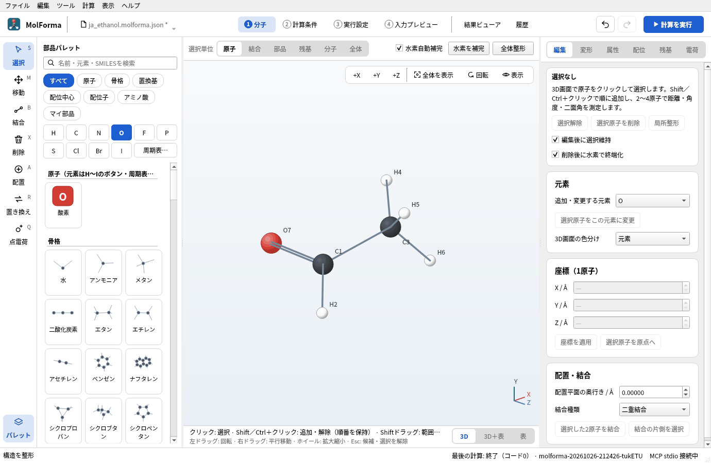Switch to 変形 tab
This screenshot has height=463, width=711.
pos(586,50)
